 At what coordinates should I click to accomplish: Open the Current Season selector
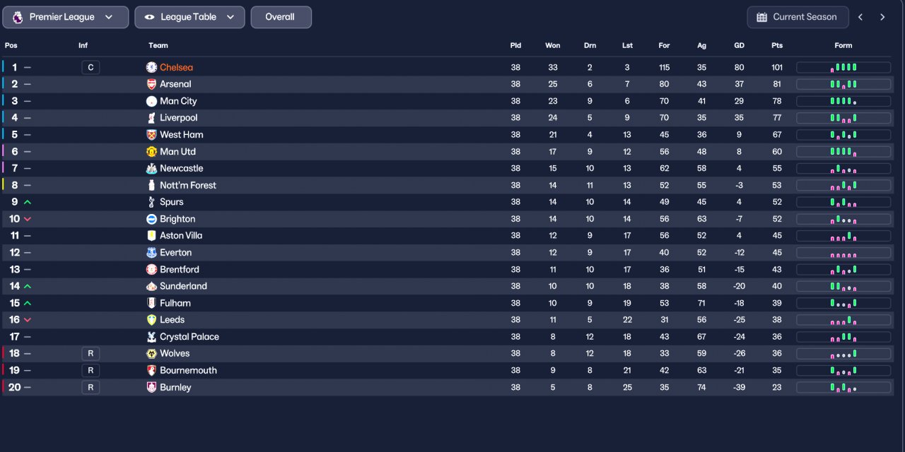point(797,18)
